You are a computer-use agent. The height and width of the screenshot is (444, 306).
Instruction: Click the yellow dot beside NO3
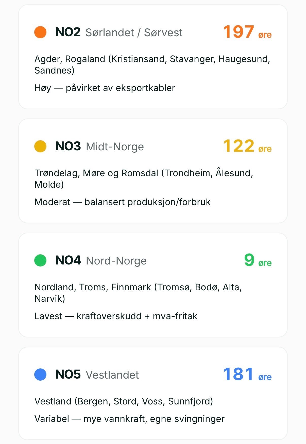(40, 146)
